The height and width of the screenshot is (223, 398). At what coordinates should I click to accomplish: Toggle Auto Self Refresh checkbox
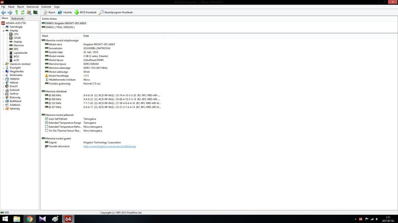tap(47, 119)
